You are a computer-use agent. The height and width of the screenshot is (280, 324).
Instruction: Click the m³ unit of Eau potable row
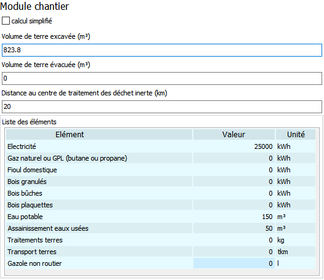click(x=281, y=217)
